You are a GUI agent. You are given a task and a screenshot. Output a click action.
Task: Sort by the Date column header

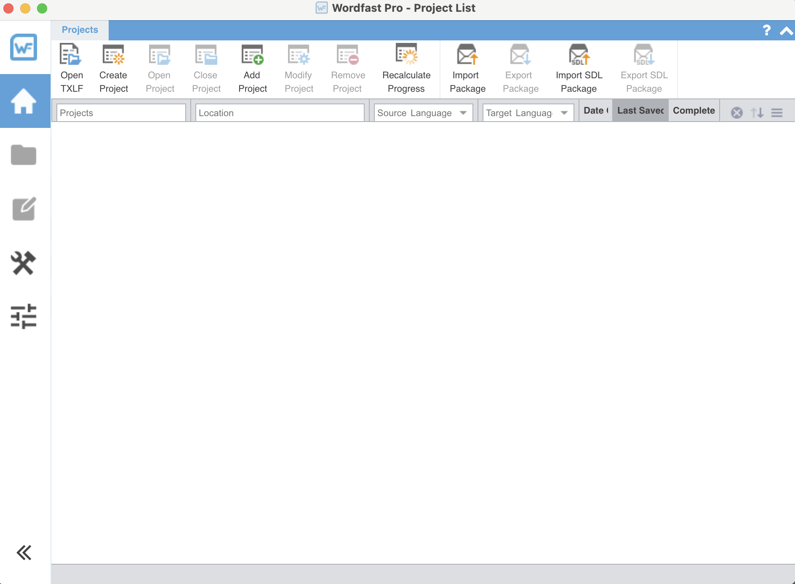point(596,111)
